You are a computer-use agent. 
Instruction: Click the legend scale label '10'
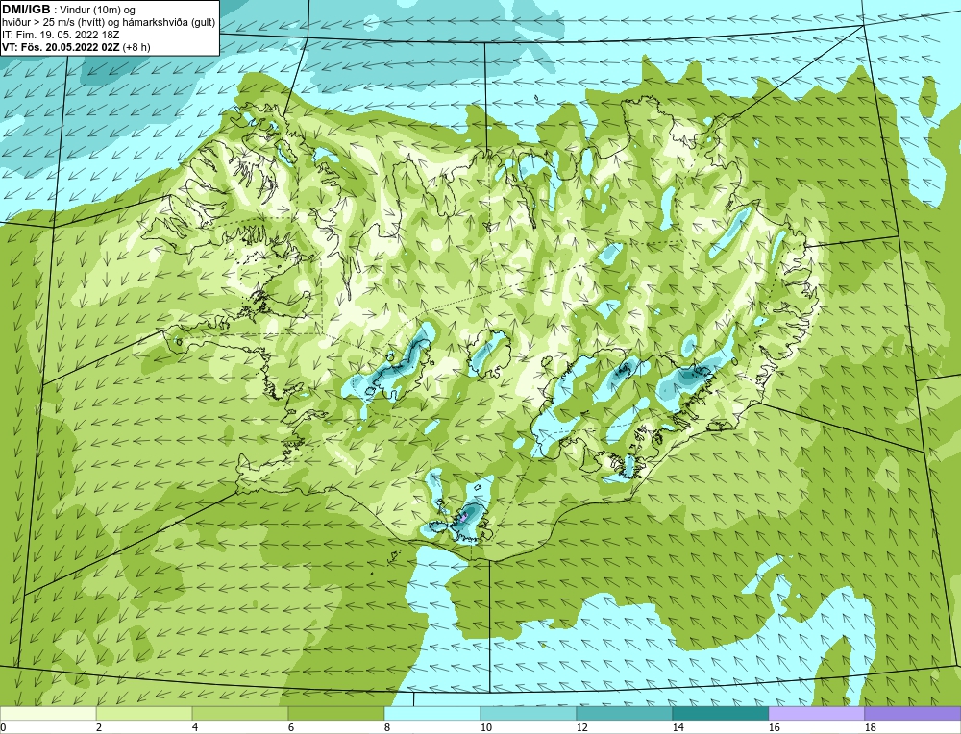click(486, 727)
